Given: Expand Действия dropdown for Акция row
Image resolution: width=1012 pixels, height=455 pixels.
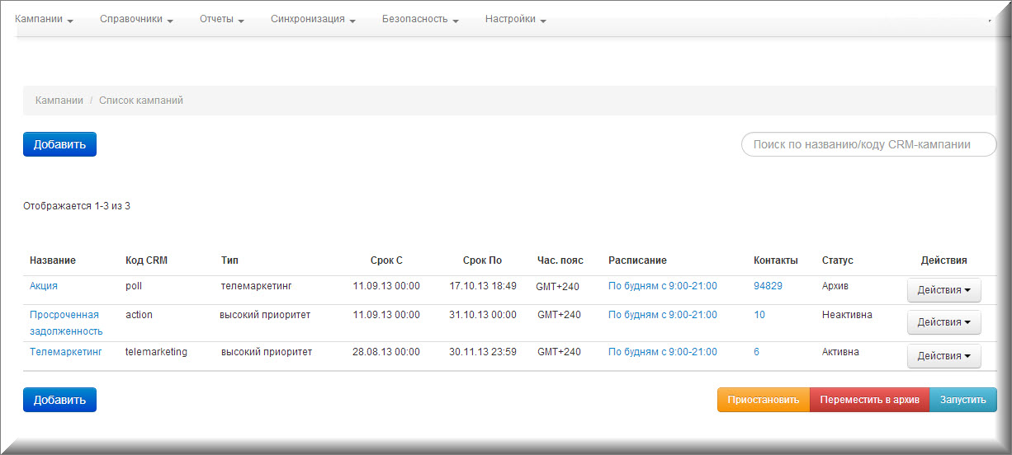Looking at the screenshot, I should [x=943, y=290].
